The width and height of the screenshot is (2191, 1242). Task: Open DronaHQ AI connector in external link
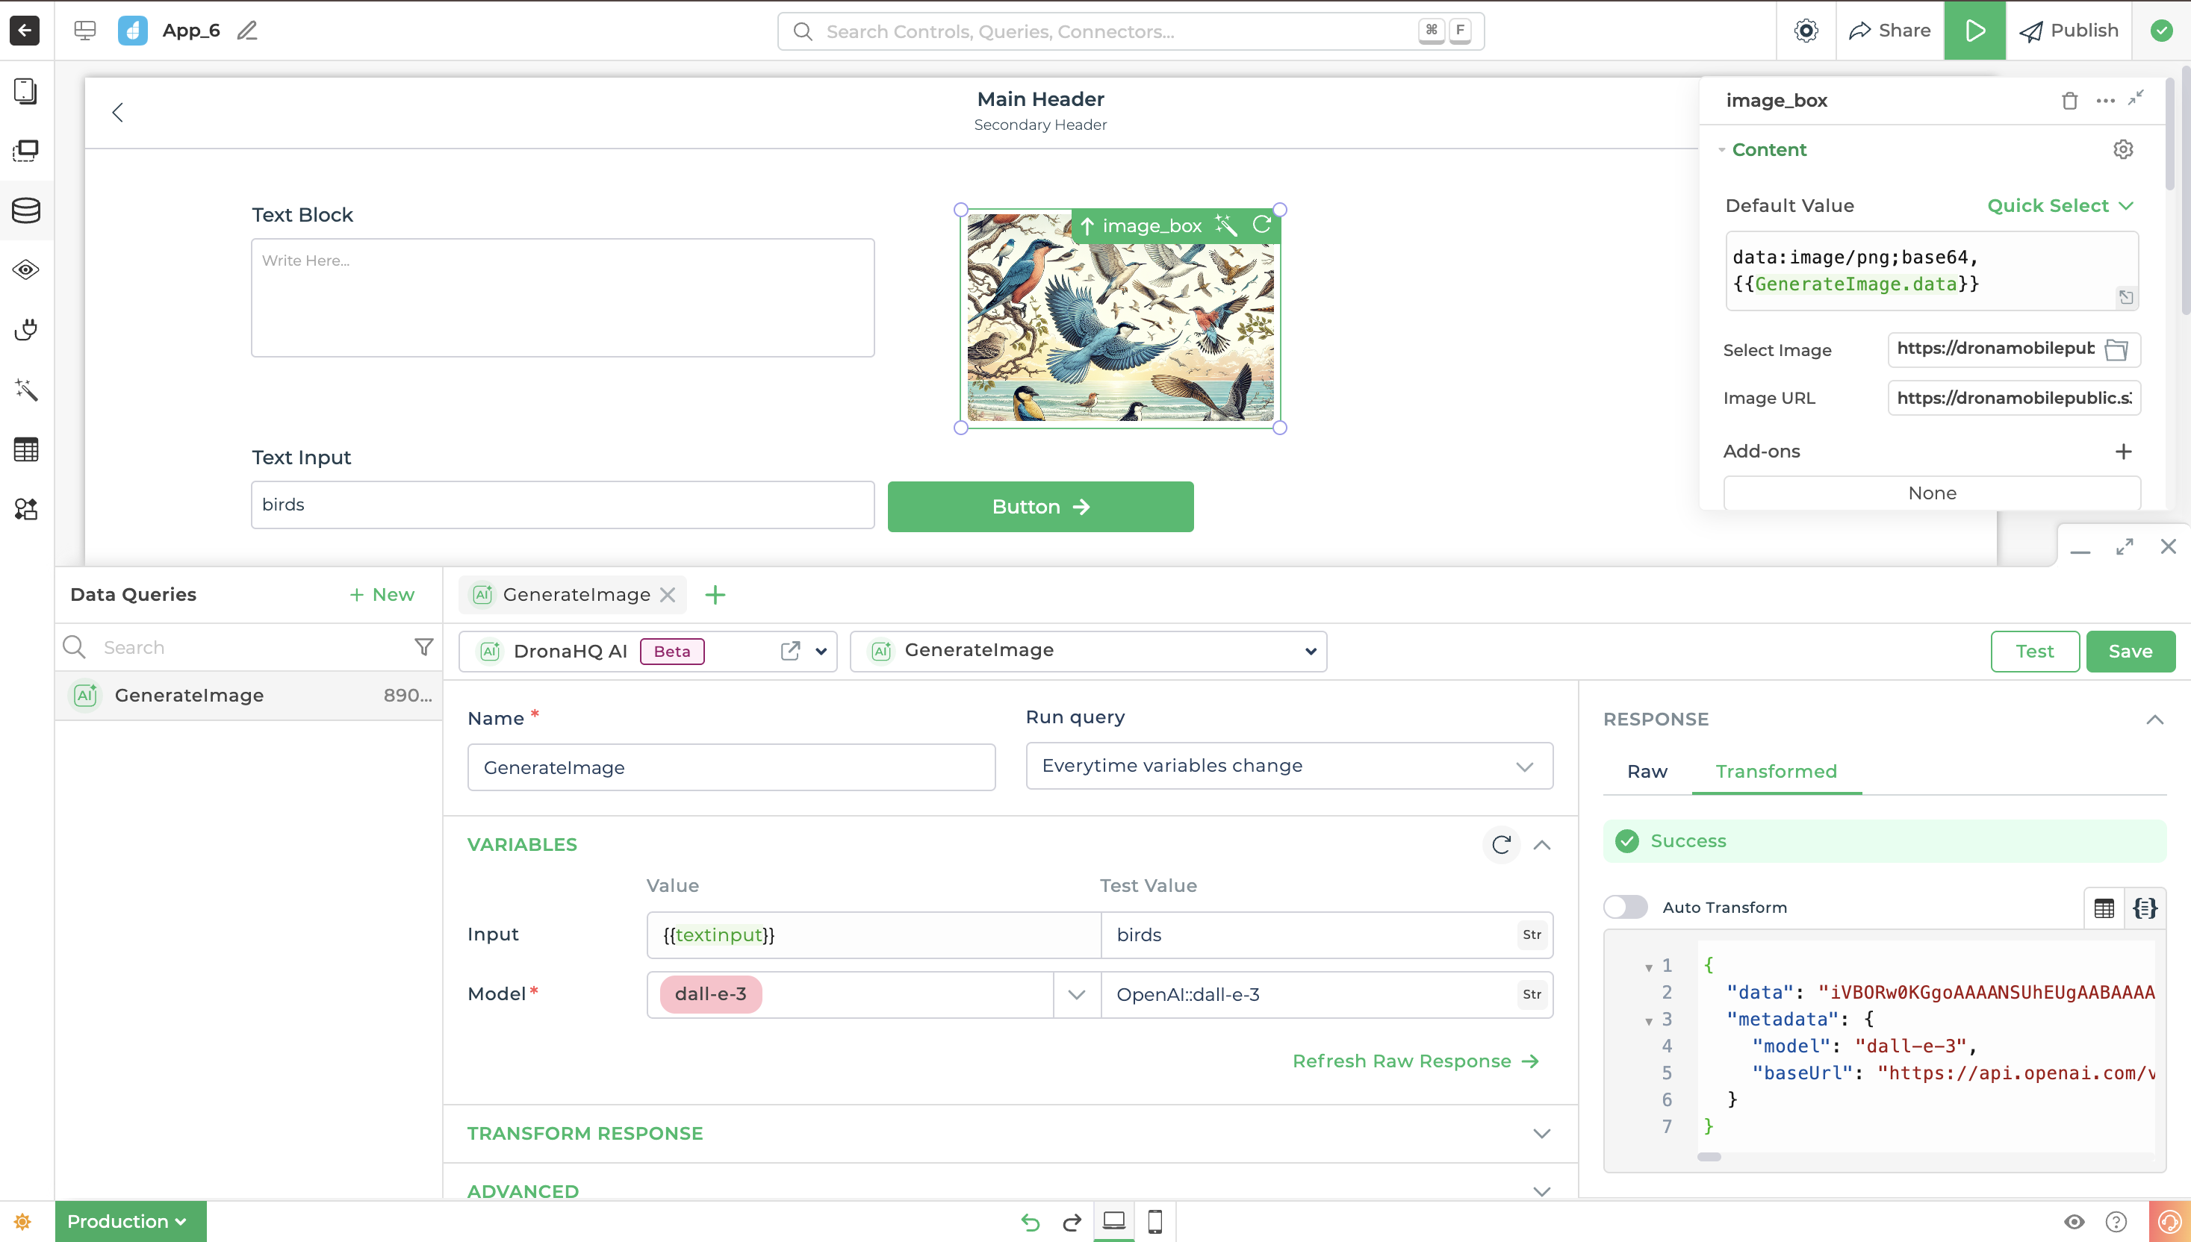[x=790, y=651]
